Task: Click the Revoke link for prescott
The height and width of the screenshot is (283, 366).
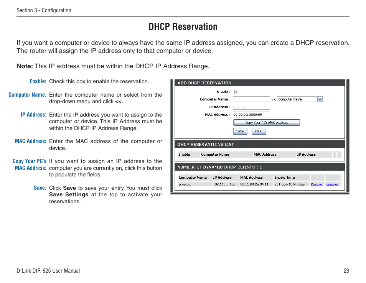Action: (x=316, y=184)
